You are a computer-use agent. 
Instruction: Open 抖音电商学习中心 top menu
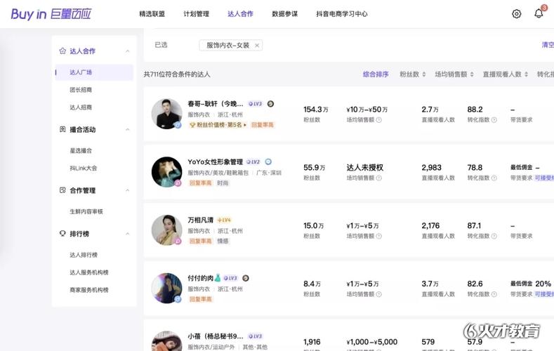point(342,14)
